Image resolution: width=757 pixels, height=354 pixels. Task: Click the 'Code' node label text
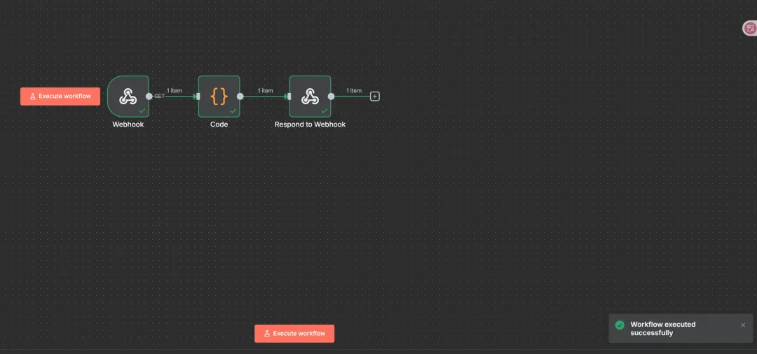click(x=219, y=125)
